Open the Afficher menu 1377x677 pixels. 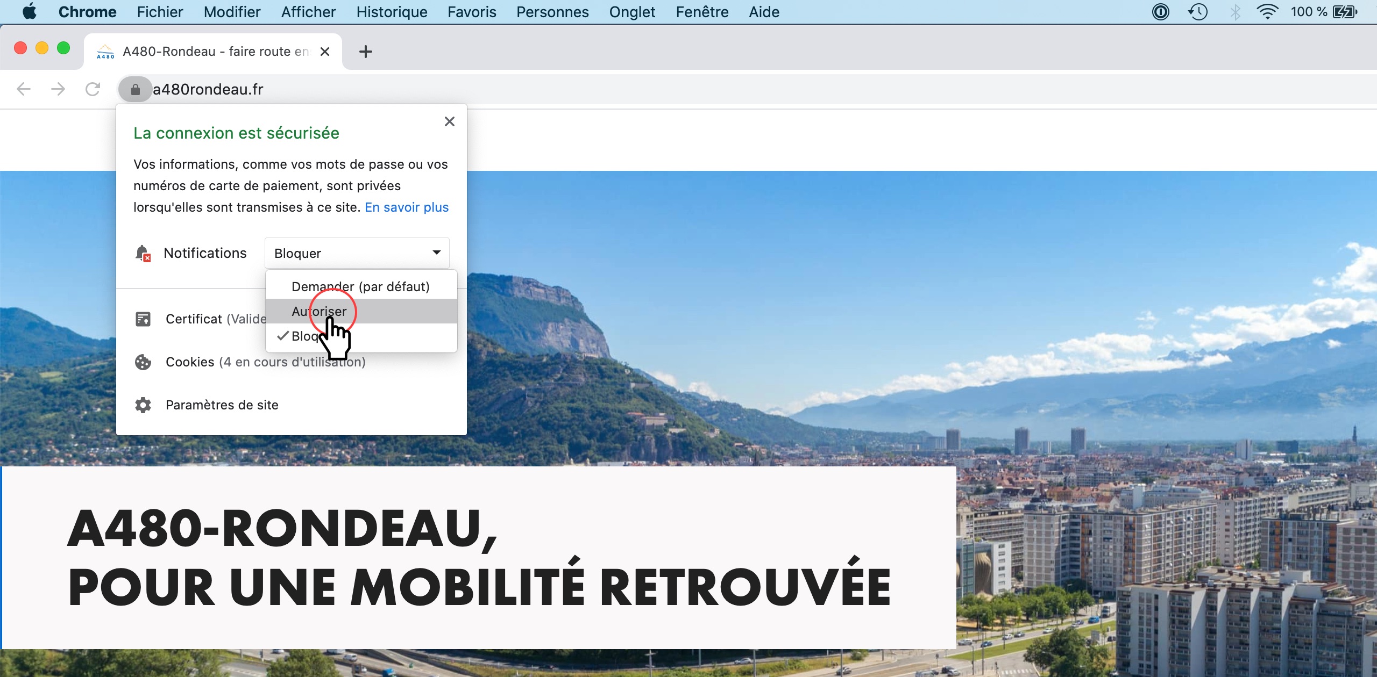(308, 12)
